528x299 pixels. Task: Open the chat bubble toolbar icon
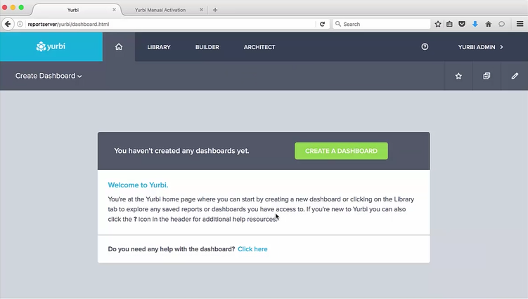pos(501,24)
